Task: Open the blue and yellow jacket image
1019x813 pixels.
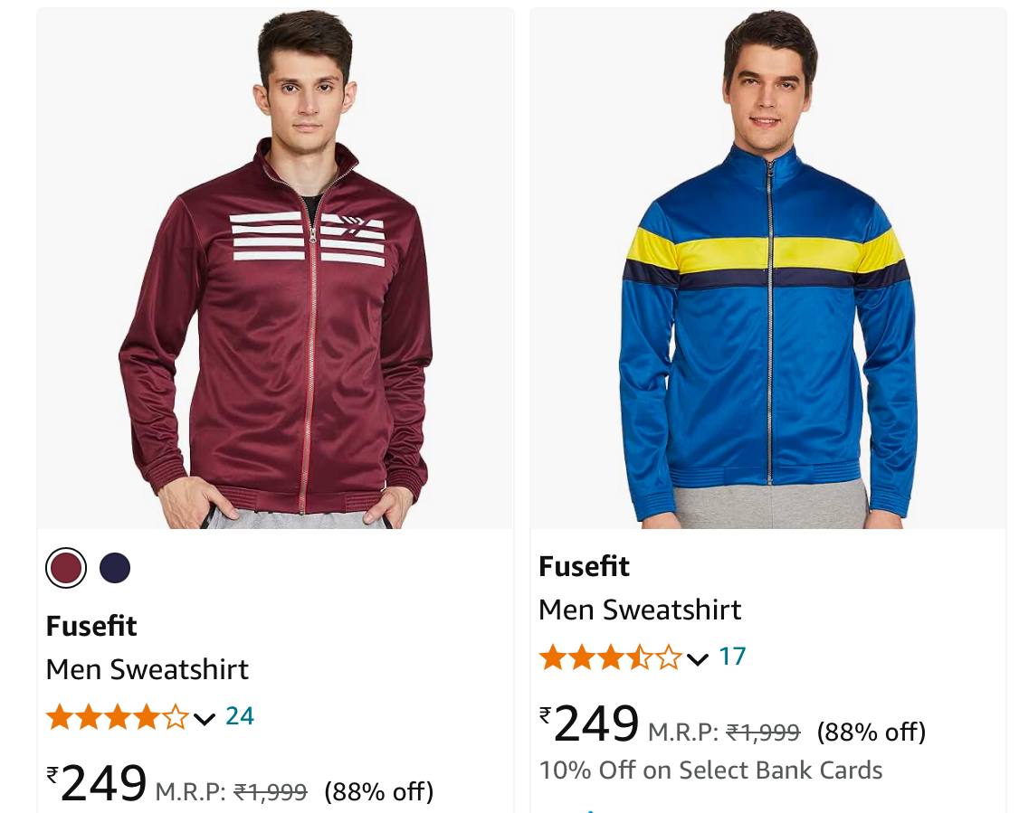Action: coord(767,269)
